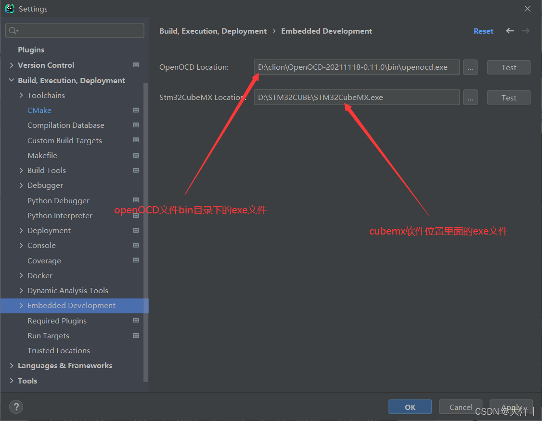Click project-level icon beside CMake
The height and width of the screenshot is (421, 542).
click(x=136, y=110)
